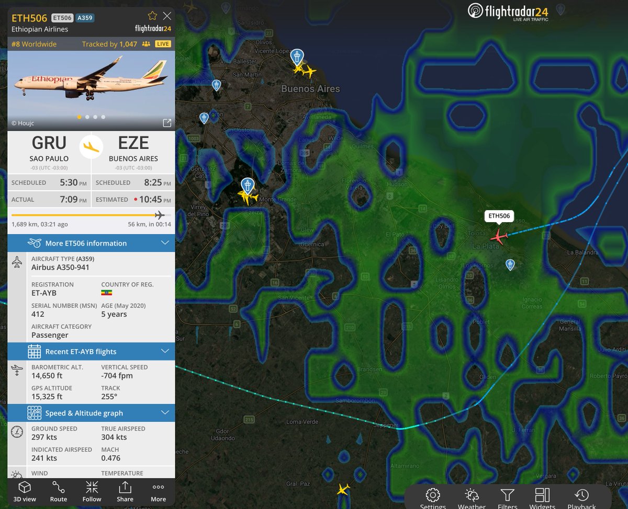
Task: Select airport pin near Morón
Action: [204, 118]
